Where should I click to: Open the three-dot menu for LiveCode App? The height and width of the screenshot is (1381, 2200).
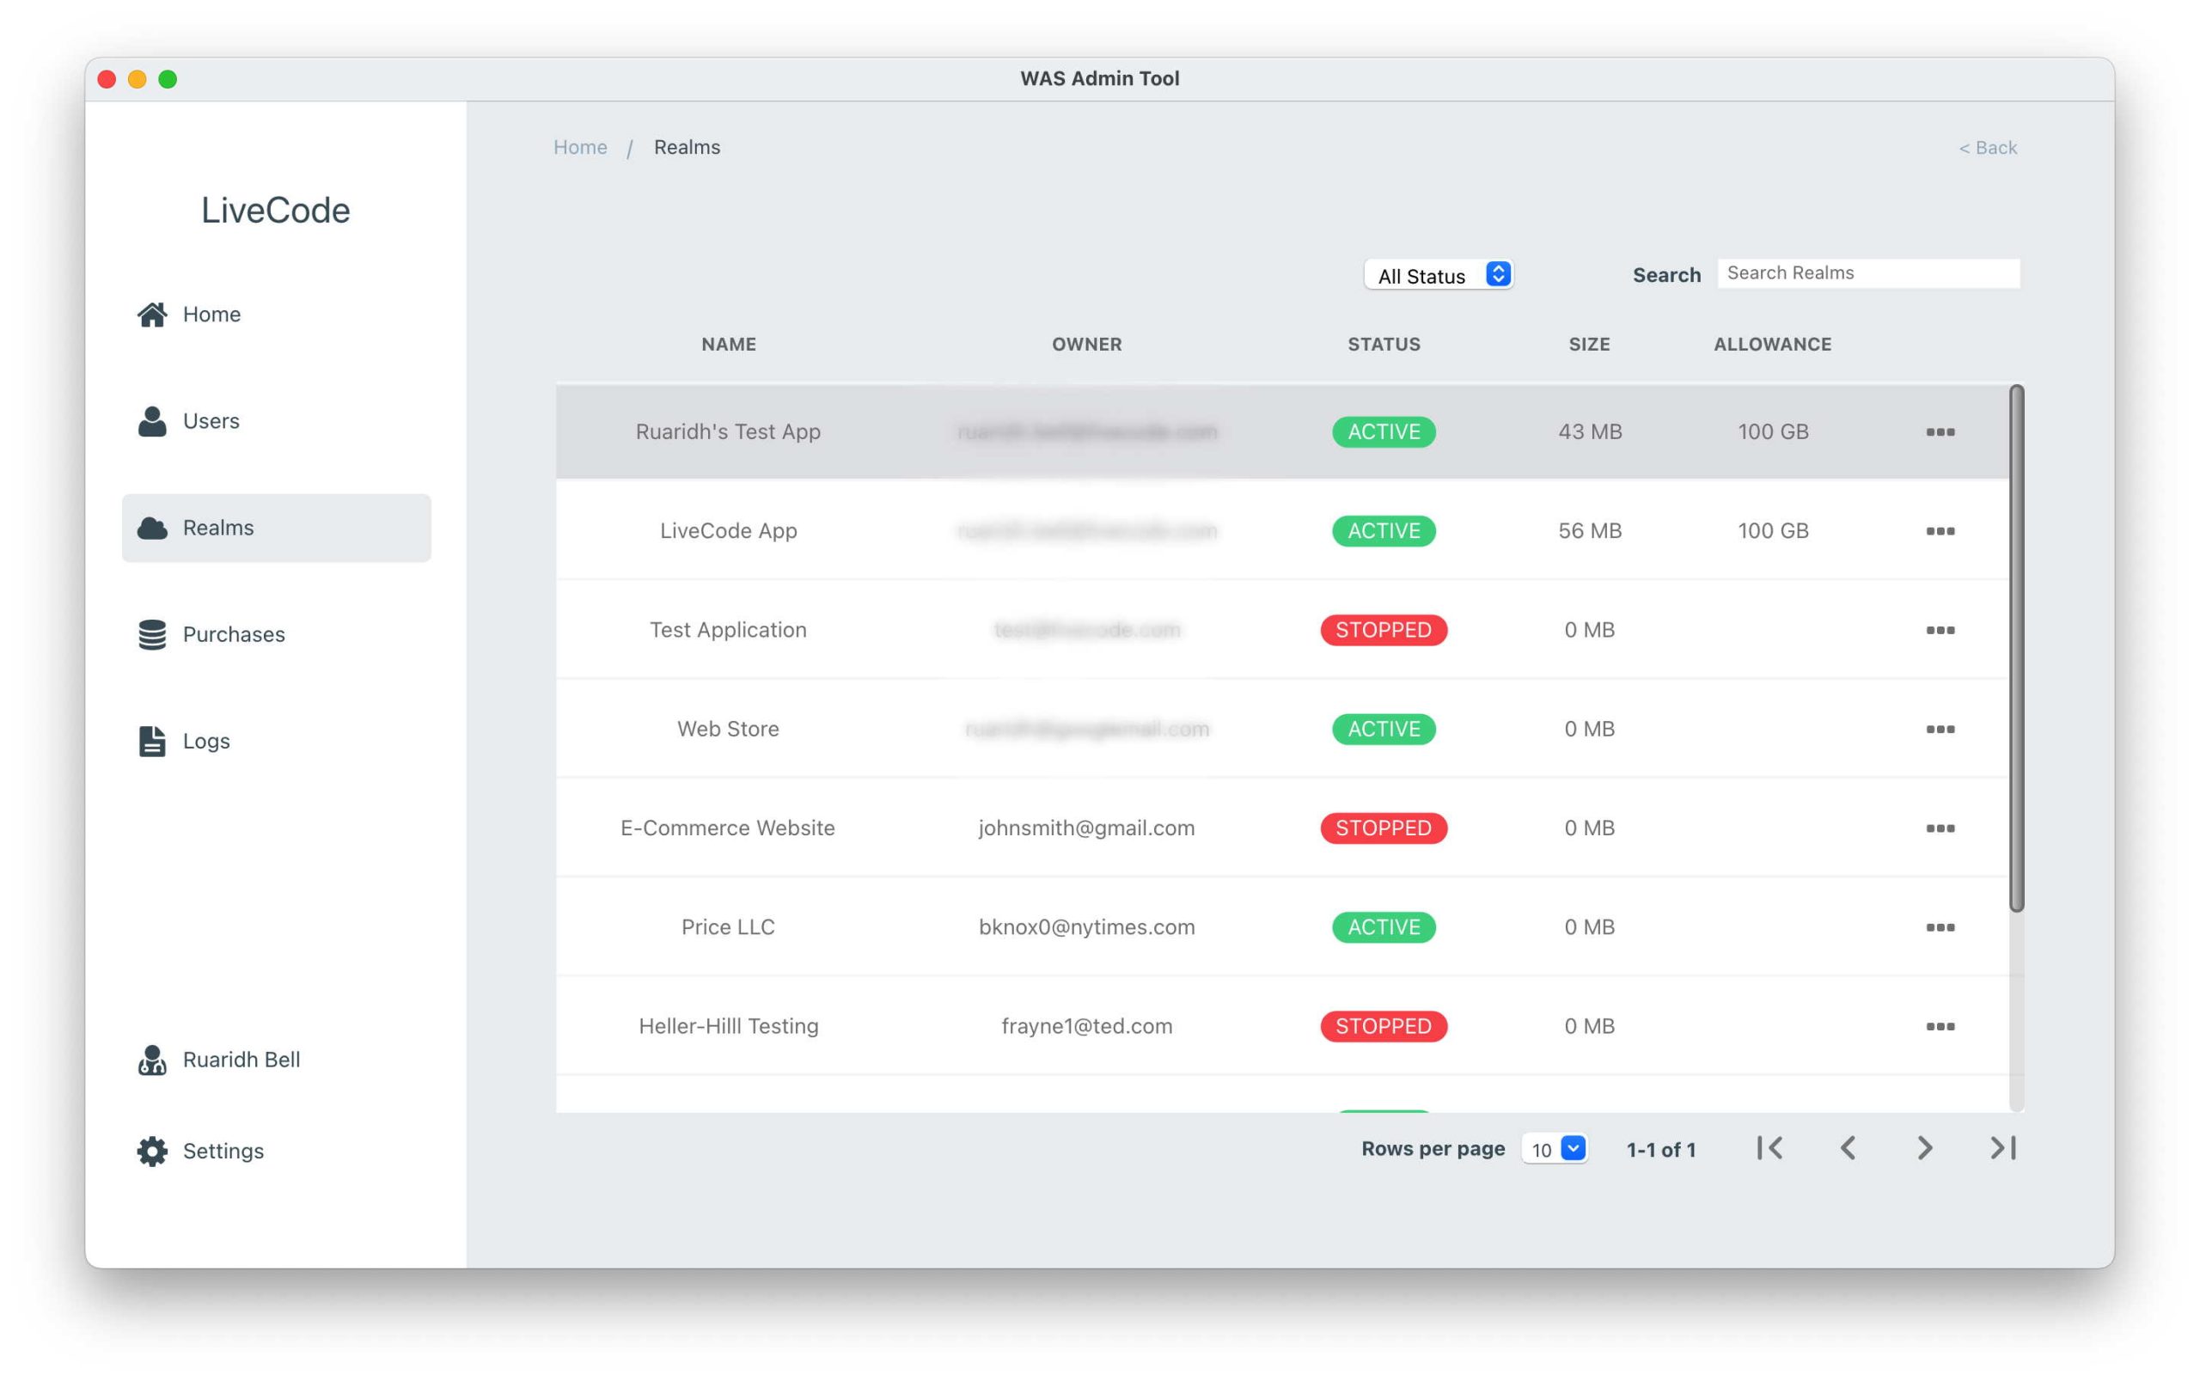tap(1939, 531)
